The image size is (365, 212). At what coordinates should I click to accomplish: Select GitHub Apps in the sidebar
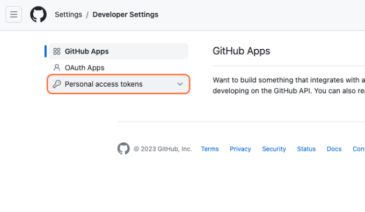[x=119, y=51]
